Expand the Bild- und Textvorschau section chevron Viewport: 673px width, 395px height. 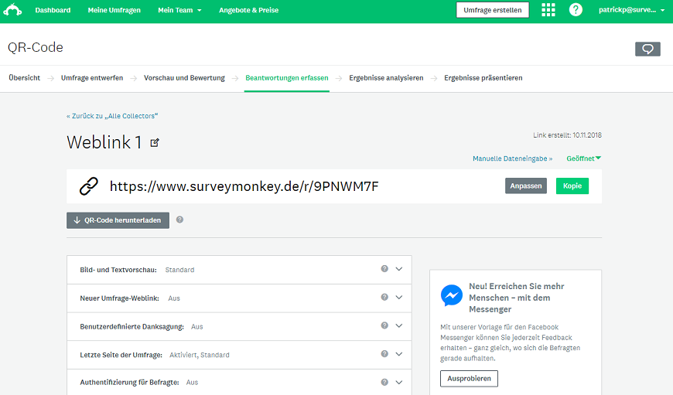click(398, 269)
